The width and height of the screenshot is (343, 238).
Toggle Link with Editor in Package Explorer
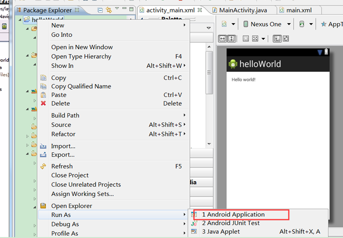(x=109, y=10)
